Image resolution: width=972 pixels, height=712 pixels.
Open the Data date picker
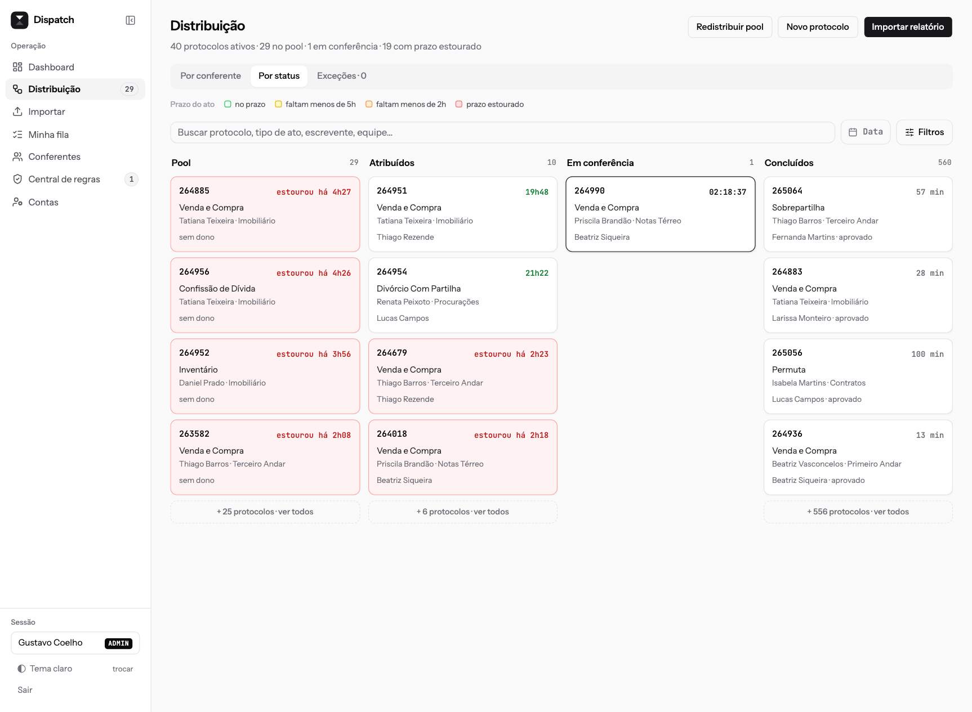[x=866, y=132]
